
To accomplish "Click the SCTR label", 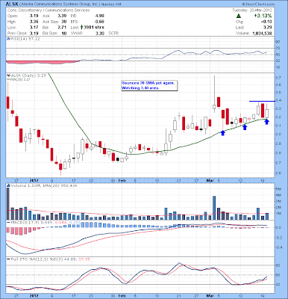I will point(114,33).
